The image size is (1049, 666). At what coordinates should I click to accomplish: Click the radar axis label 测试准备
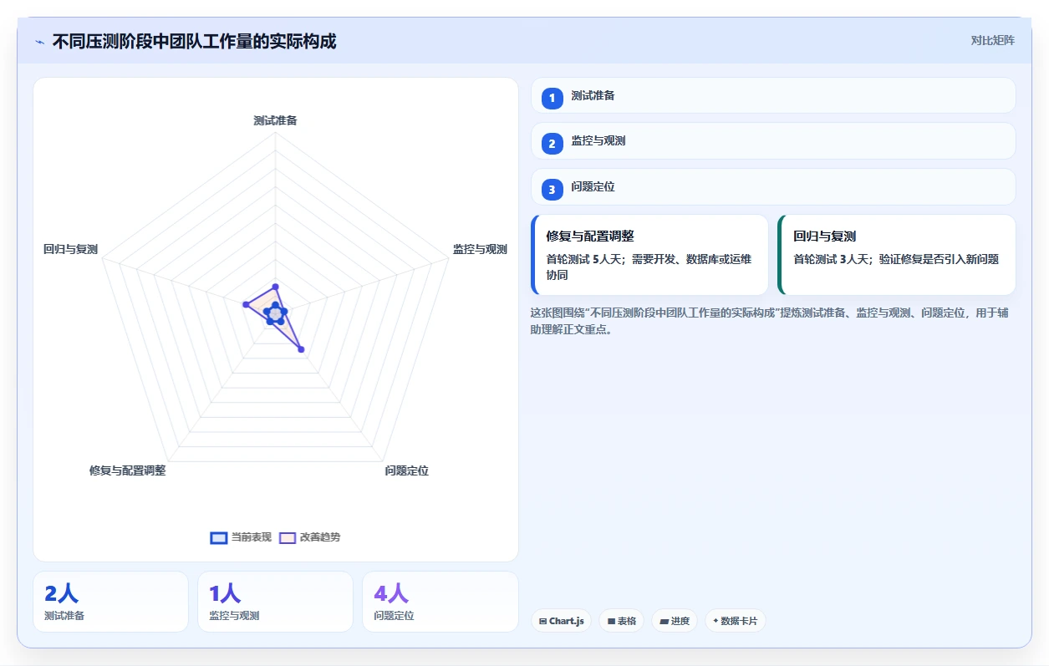(275, 120)
